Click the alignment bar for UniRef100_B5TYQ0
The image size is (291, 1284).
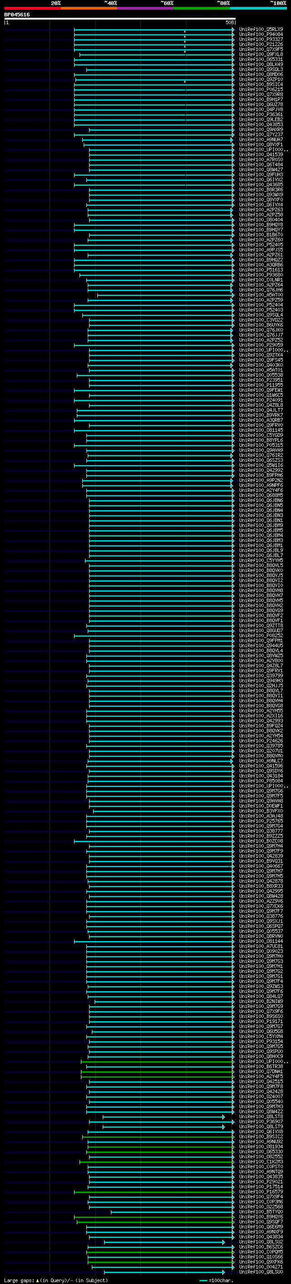pos(173,1212)
